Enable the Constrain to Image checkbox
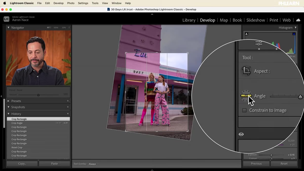This screenshot has width=304, height=171. click(244, 110)
